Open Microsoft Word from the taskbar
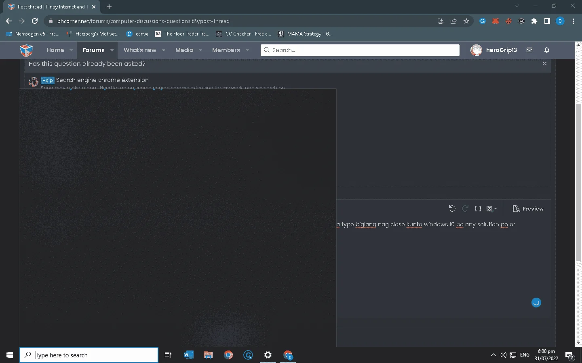Viewport: 582px width, 363px height. [188, 355]
